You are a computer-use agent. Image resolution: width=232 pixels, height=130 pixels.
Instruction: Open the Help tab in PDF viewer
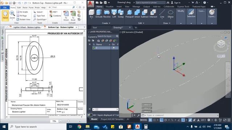point(43,8)
